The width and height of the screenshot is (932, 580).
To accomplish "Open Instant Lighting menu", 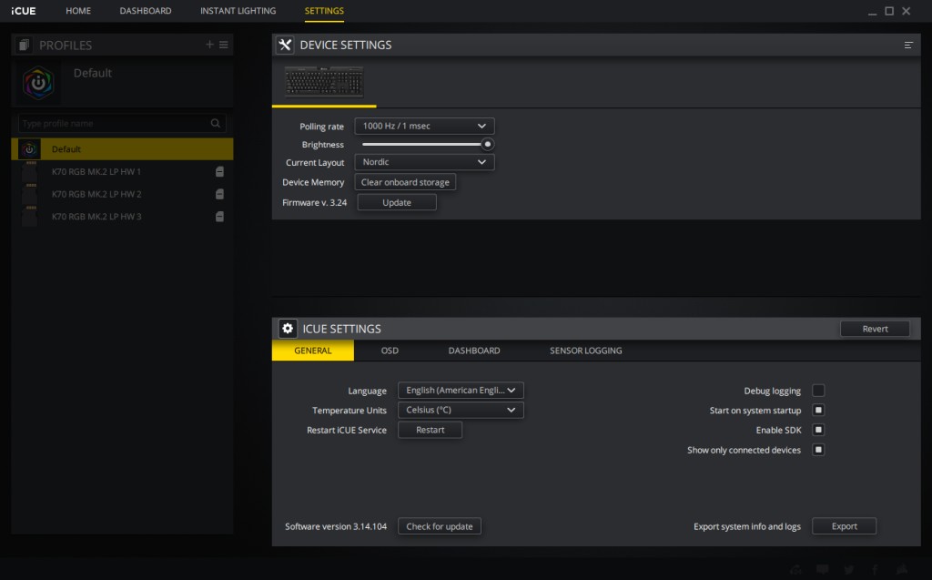I will (x=238, y=11).
